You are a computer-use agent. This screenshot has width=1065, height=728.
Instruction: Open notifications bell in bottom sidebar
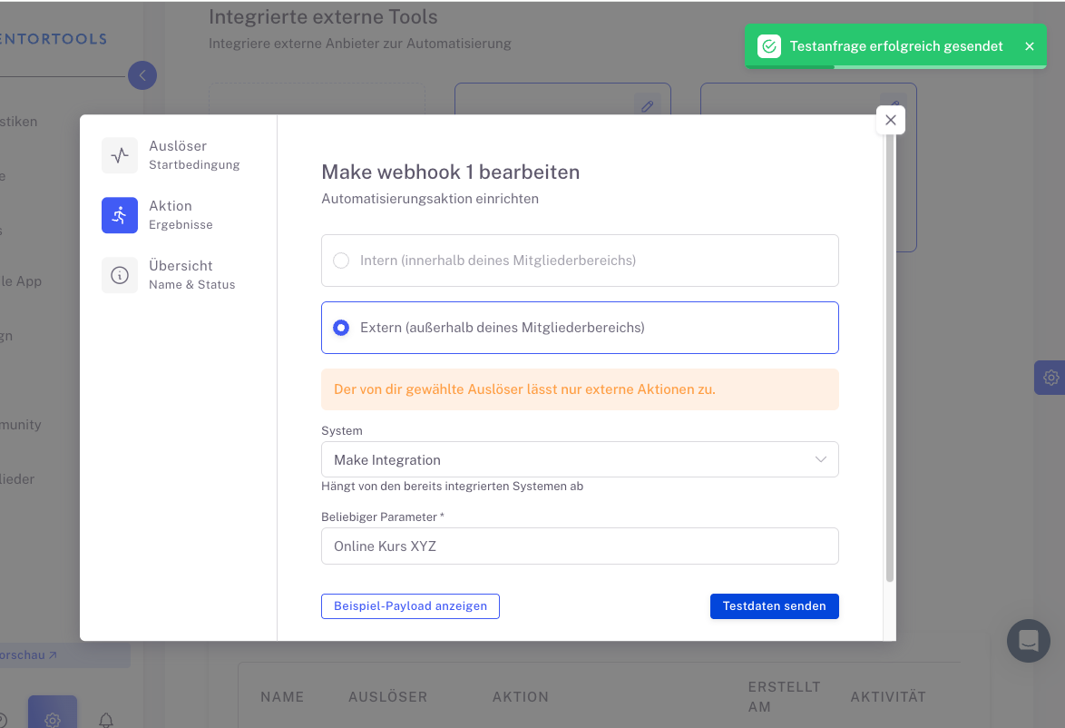coord(106,720)
